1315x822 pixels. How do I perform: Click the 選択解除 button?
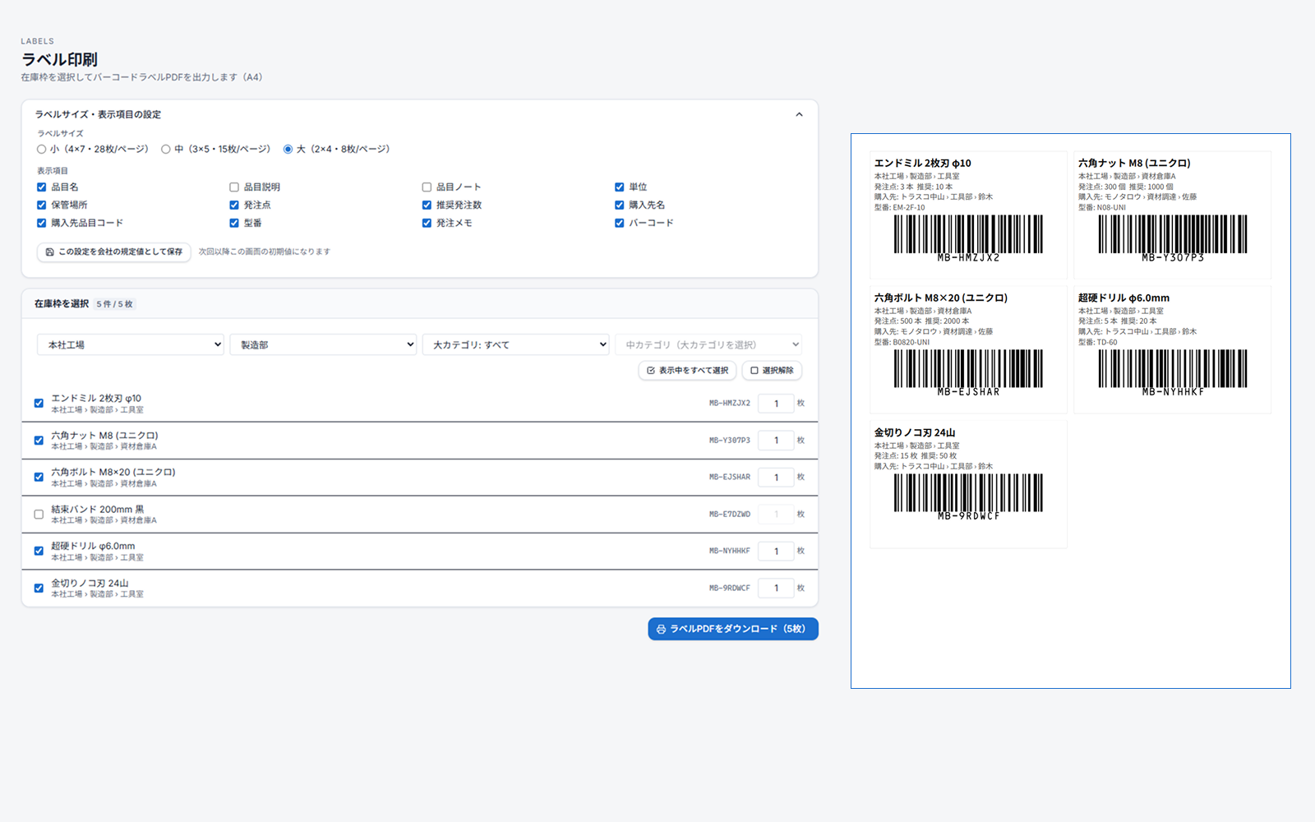point(772,371)
